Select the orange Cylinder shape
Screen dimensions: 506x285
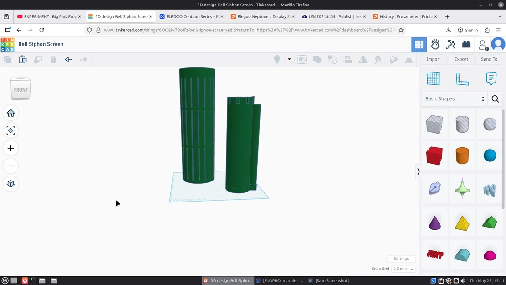pos(462,156)
